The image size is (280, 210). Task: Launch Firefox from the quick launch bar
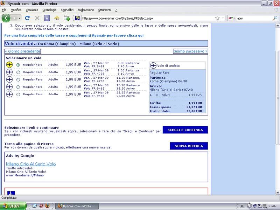point(47,206)
